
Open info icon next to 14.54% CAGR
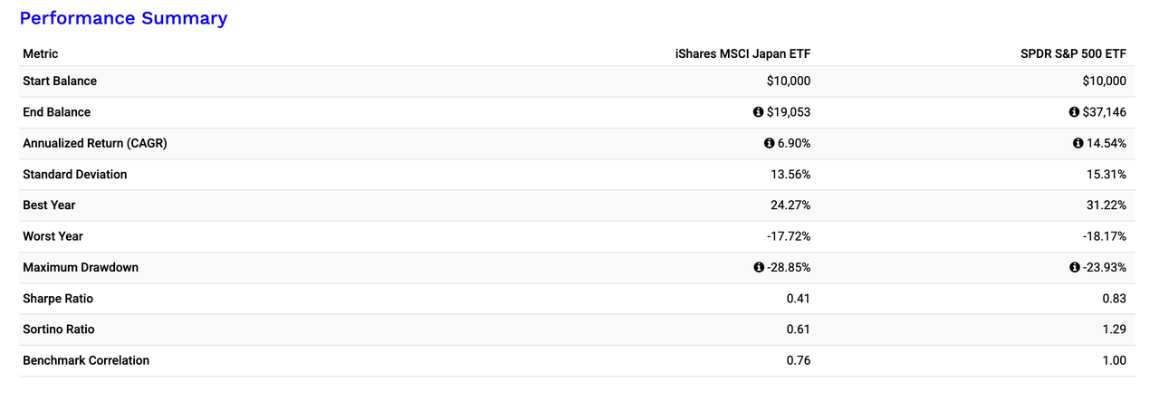pyautogui.click(x=1078, y=143)
